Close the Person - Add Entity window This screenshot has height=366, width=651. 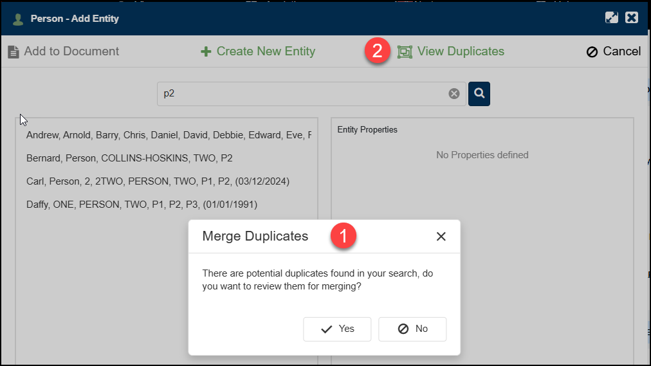click(x=632, y=17)
